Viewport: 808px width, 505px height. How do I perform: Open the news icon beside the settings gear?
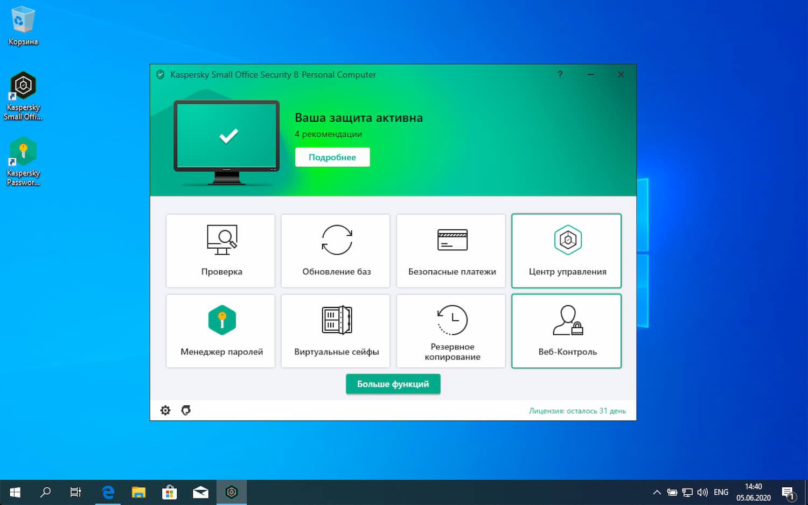[186, 410]
